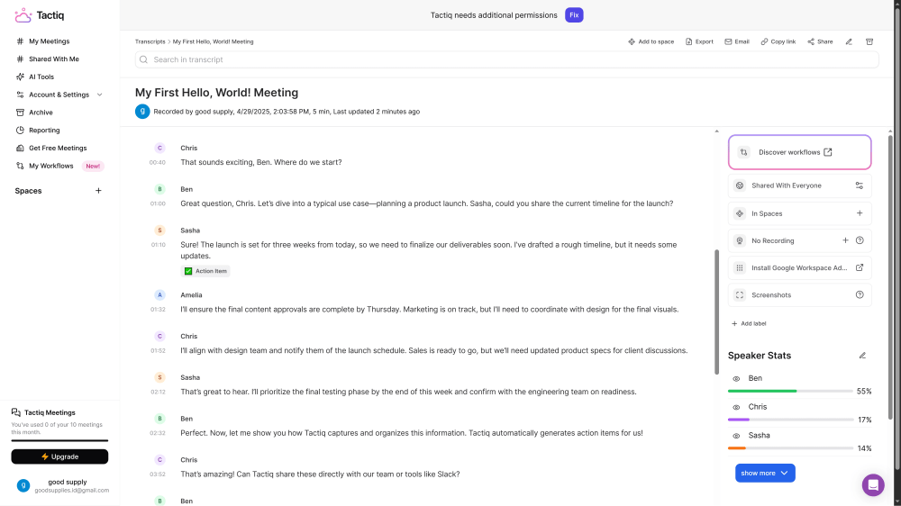The width and height of the screenshot is (901, 506).
Task: Click Chris's talk-time progress bar
Action: tap(790, 420)
